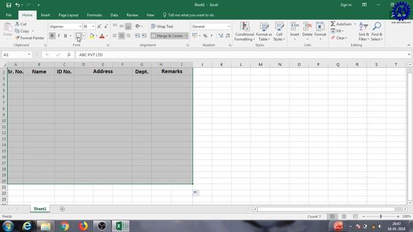Open Format as Table
Screen dimensions: 413x232
[264, 32]
